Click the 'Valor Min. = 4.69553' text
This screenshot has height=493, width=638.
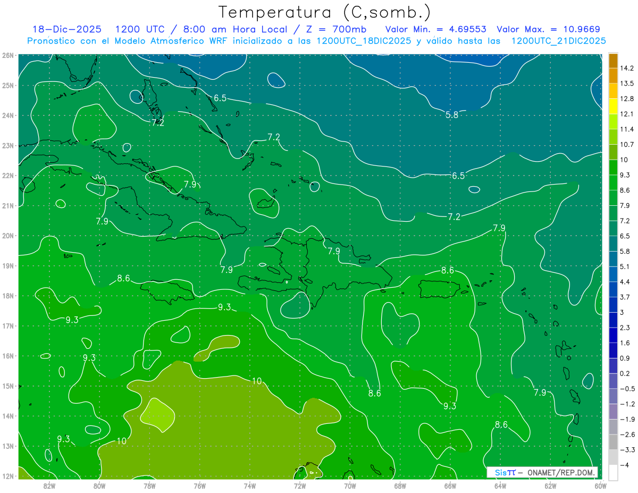[x=435, y=29]
